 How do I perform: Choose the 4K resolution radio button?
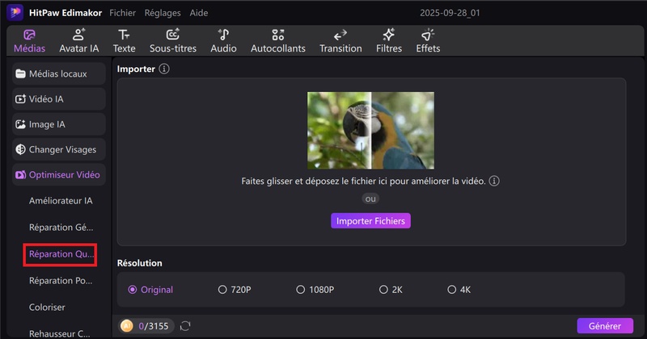click(451, 290)
